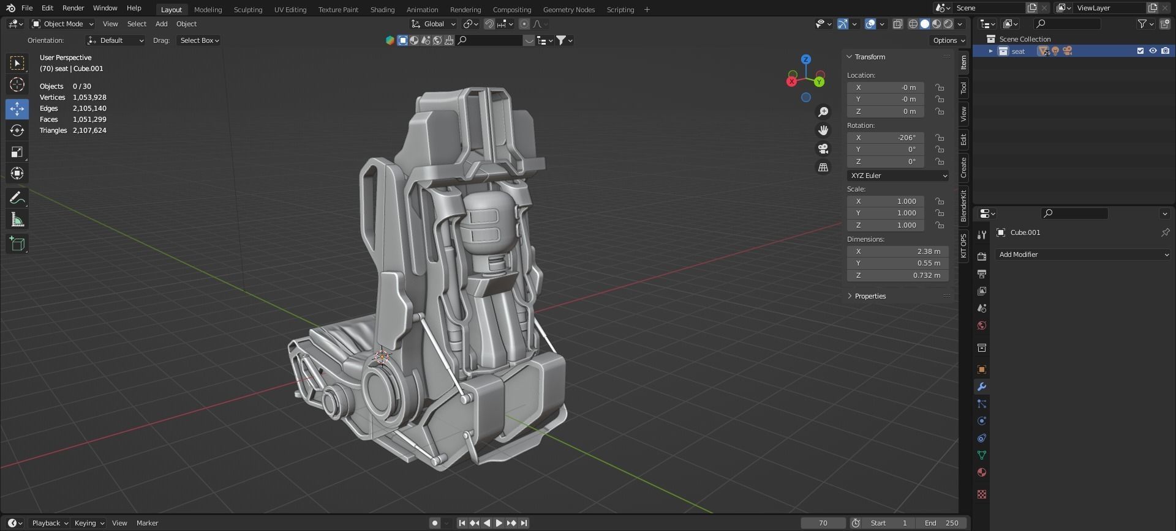Switch to solid viewport shading
Viewport: 1176px width, 531px height.
[925, 24]
